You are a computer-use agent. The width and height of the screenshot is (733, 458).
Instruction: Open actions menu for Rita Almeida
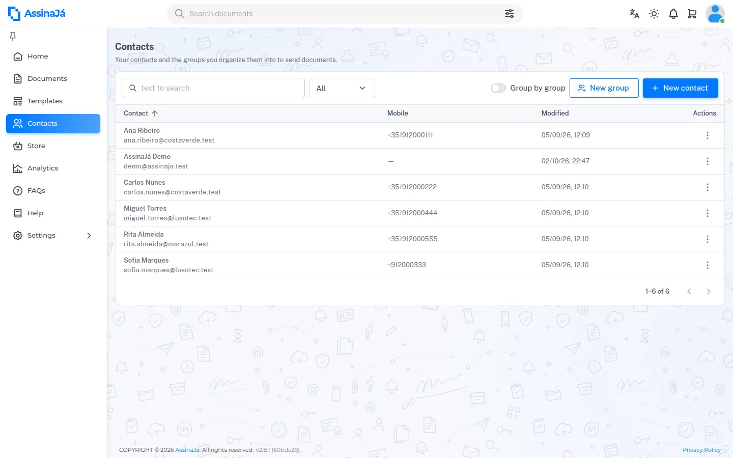(x=707, y=239)
